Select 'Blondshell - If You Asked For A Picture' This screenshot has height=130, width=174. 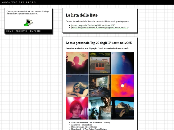point(89,129)
